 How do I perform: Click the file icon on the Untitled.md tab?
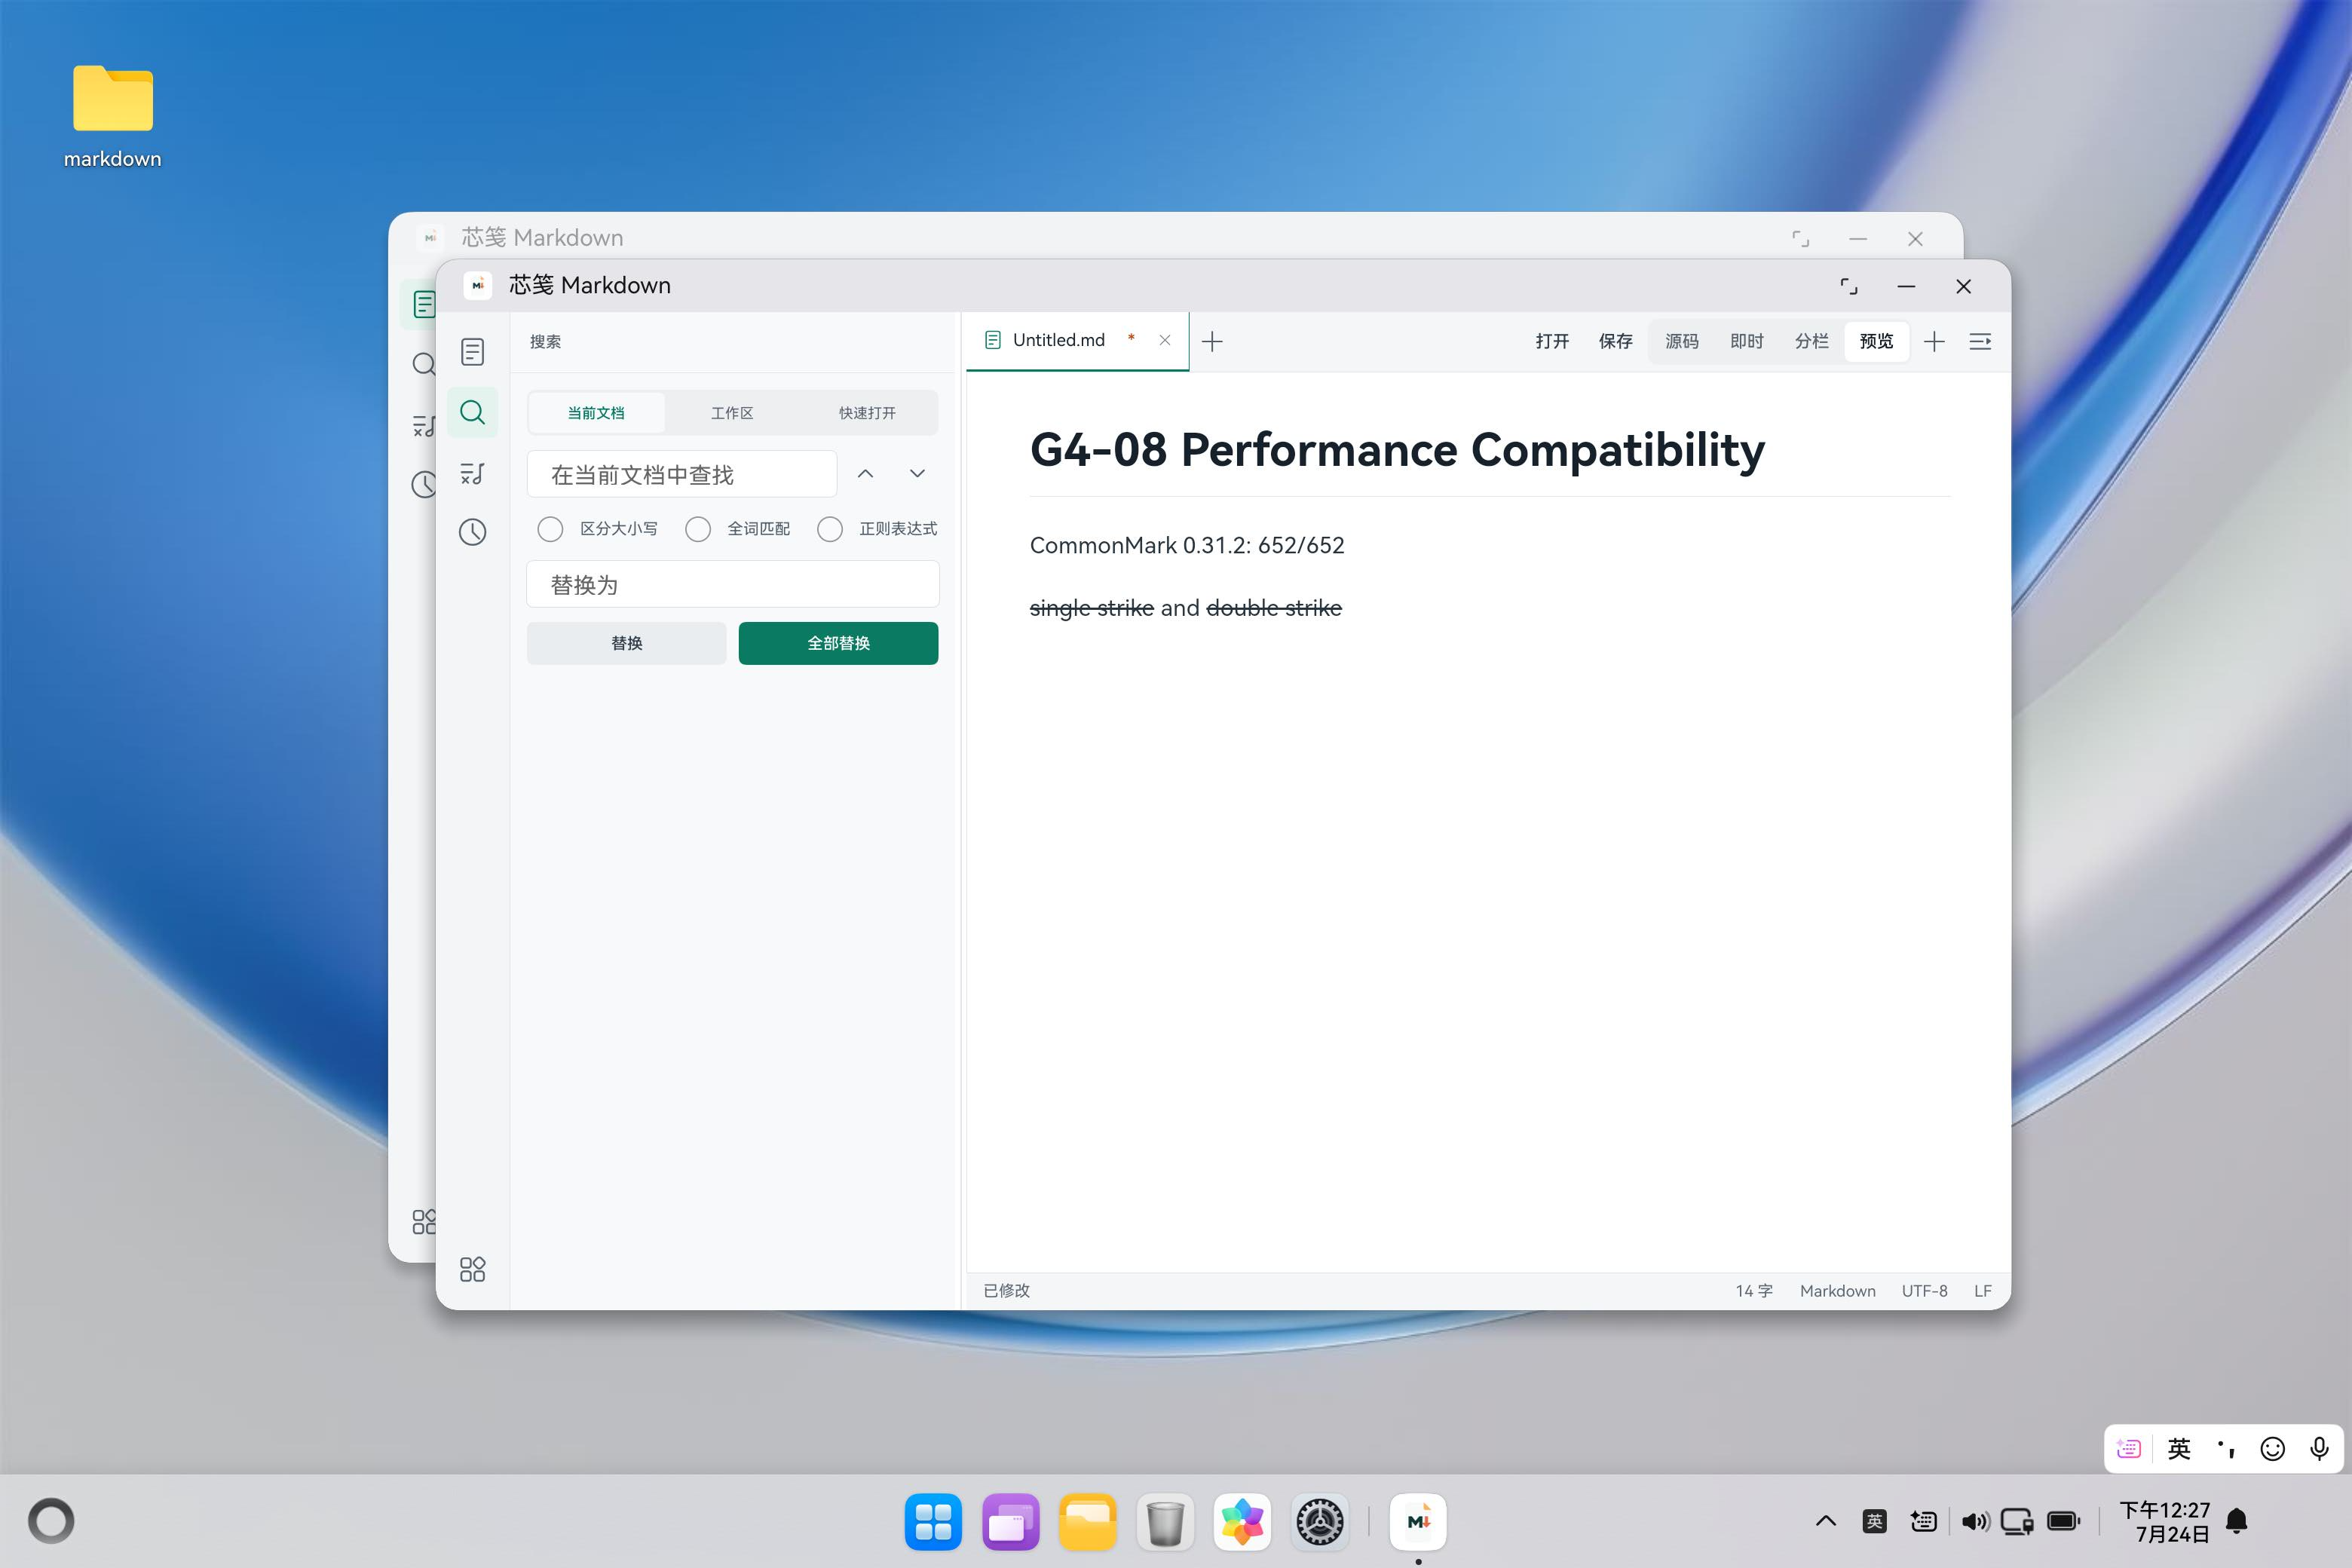point(993,340)
